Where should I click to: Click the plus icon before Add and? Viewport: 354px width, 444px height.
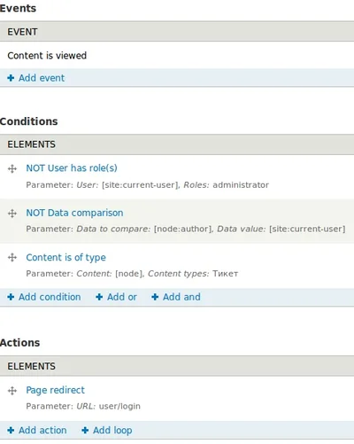[x=155, y=297]
